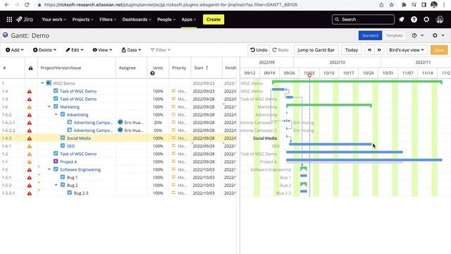451x254 pixels.
Task: Switch to Template mode
Action: coord(394,35)
